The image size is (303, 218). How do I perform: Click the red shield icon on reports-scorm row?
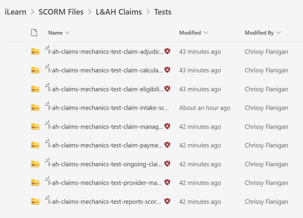[x=167, y=201]
